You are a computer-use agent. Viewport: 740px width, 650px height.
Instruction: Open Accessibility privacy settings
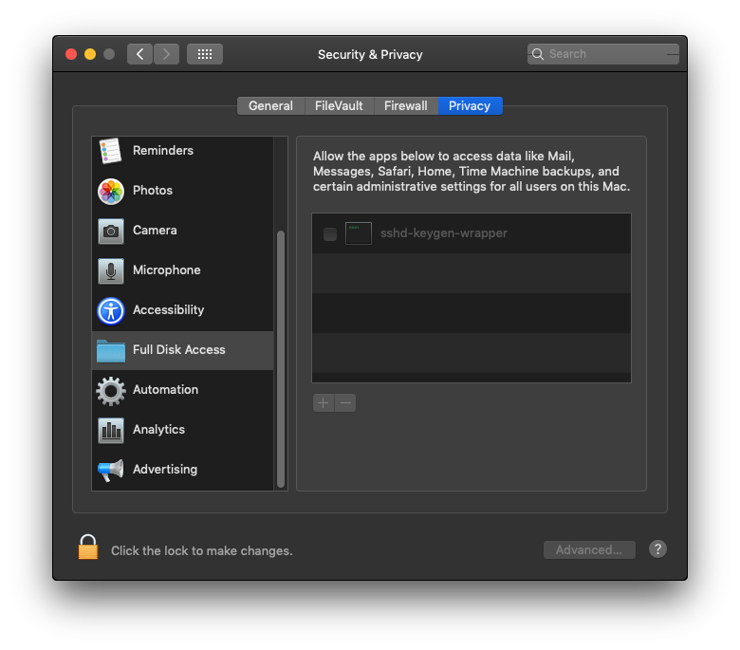[168, 310]
